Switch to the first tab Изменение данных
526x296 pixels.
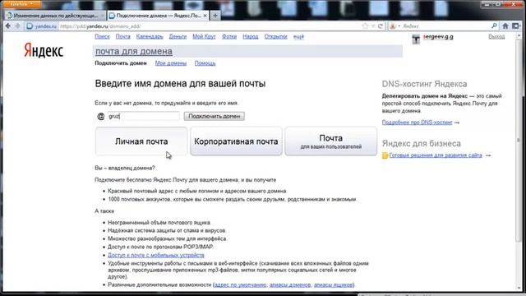click(56, 16)
